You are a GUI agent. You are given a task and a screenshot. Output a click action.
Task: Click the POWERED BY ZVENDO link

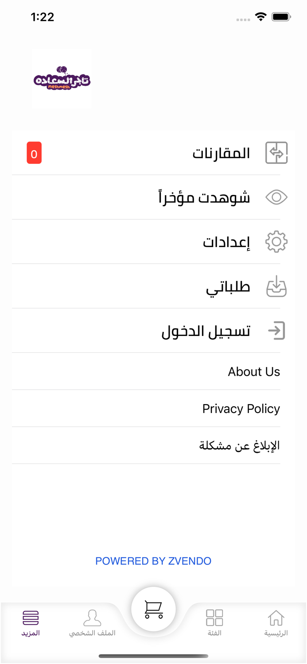(153, 561)
